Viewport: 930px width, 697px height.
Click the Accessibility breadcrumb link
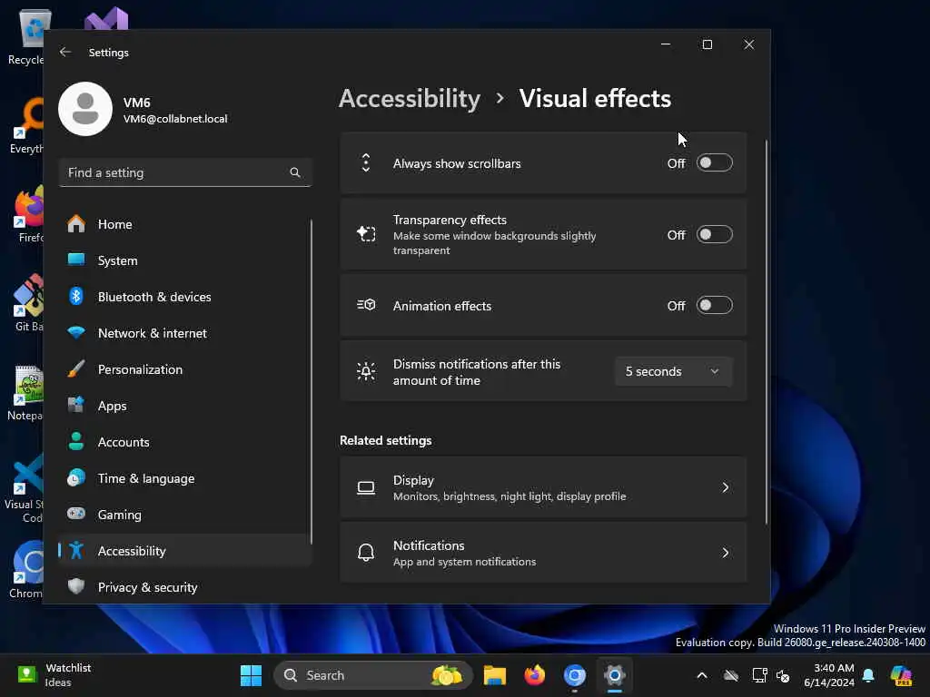coord(410,98)
